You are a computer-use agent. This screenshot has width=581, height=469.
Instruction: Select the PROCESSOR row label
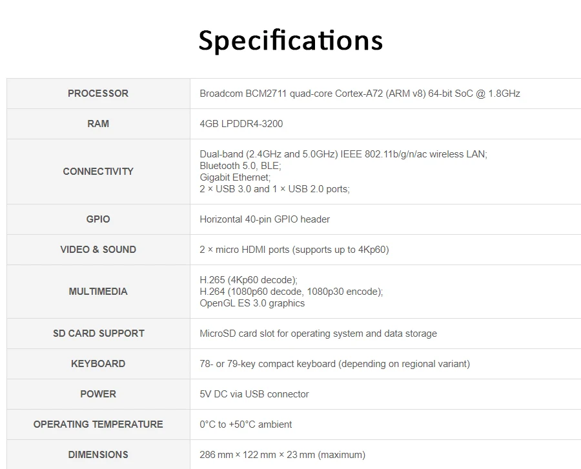point(98,94)
